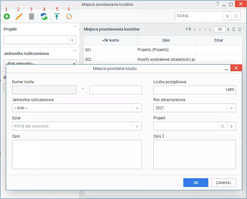Image resolution: width=247 pixels, height=199 pixels.
Task: Click magnifier icon in Projekt filter panel
Action: (x=72, y=40)
